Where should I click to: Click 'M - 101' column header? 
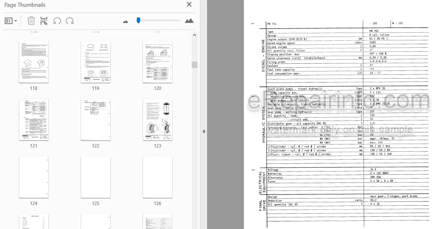[397, 23]
